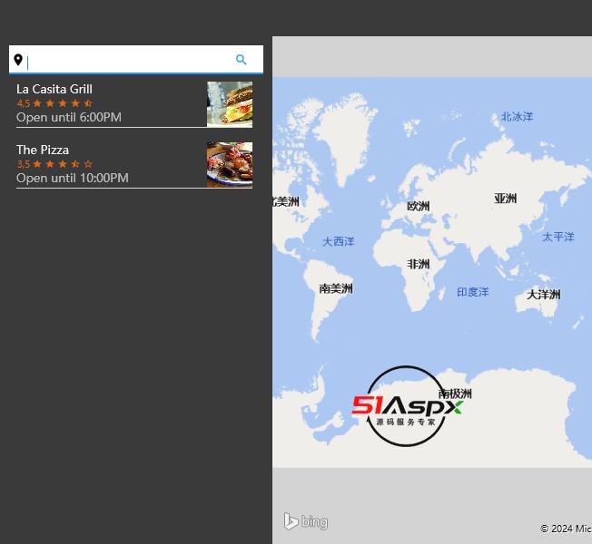Click the search magnifier icon
Image resolution: width=592 pixels, height=544 pixels.
pos(241,60)
